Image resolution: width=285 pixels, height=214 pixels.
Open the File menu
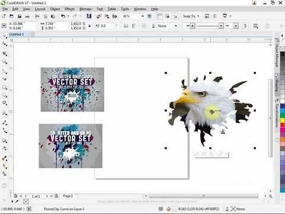pos(5,9)
